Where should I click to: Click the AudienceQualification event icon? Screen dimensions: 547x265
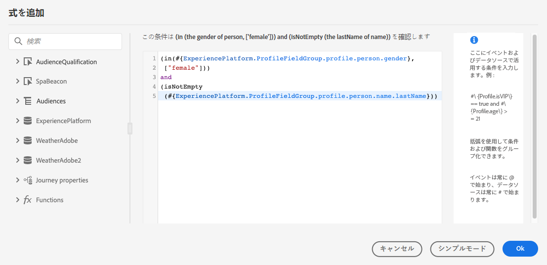coord(28,62)
